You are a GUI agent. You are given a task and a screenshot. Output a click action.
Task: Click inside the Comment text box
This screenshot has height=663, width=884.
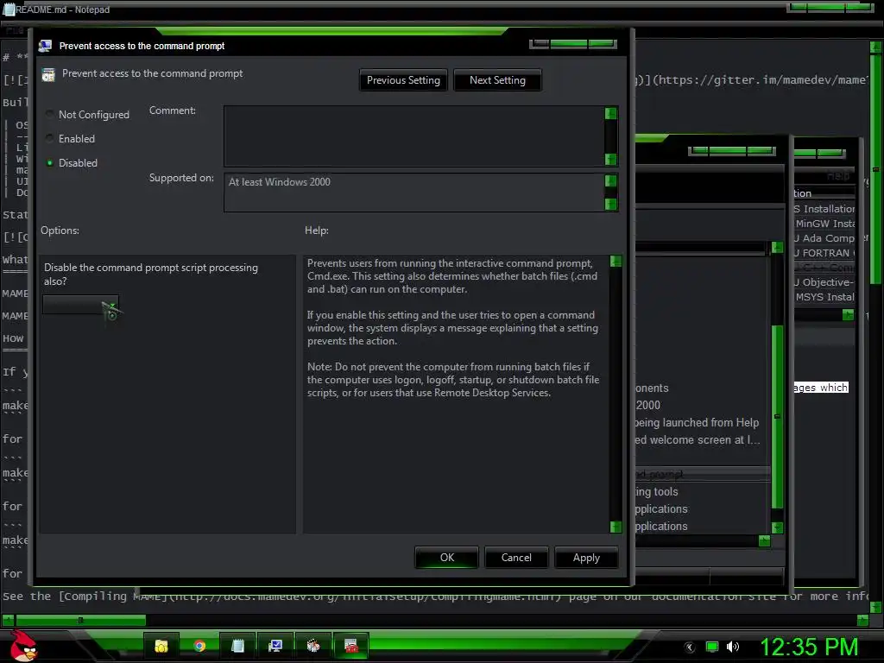[414, 136]
